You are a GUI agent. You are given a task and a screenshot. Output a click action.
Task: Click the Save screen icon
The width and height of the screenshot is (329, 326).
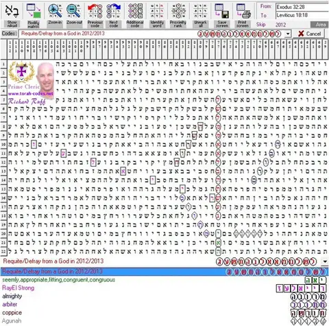point(221,11)
